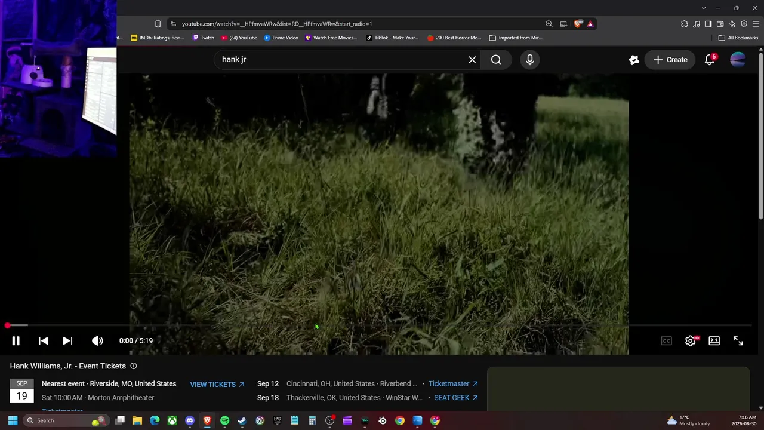Viewport: 764px width, 430px height.
Task: Open the Brave Wallet icon
Action: click(720, 24)
